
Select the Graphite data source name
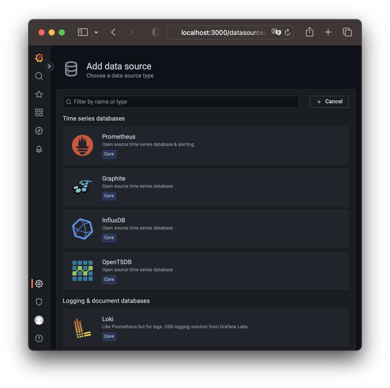114,179
